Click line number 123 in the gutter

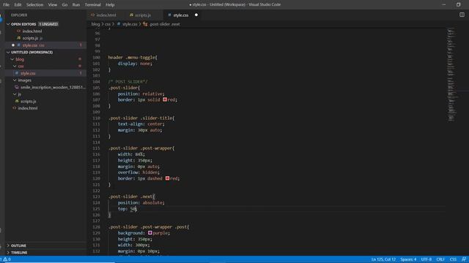pyautogui.click(x=96, y=197)
